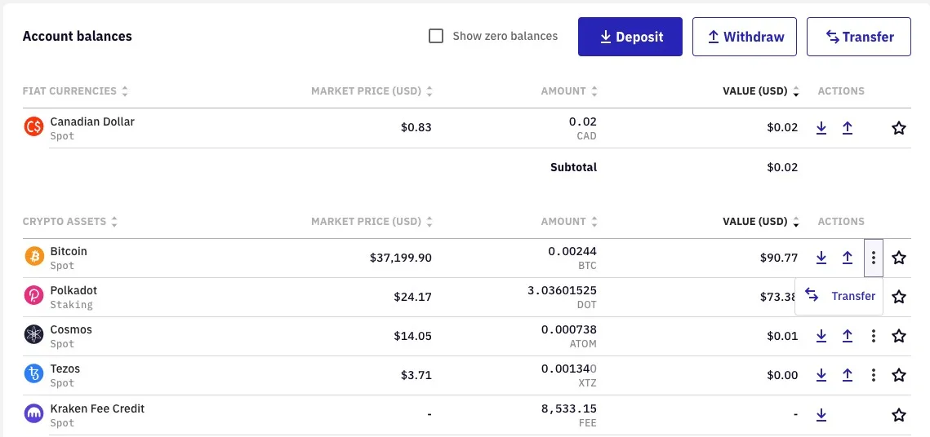Sort by Value (USD) in crypto assets
This screenshot has width=930, height=437.
[760, 222]
